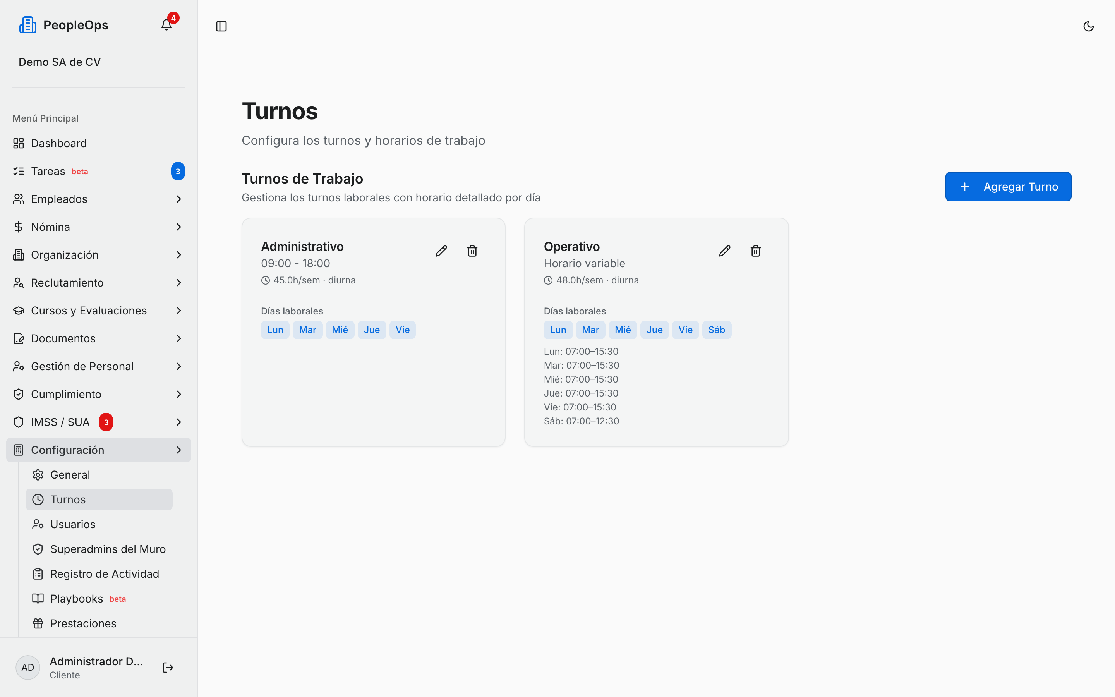Expand the Empleados submenu chevron

(179, 199)
